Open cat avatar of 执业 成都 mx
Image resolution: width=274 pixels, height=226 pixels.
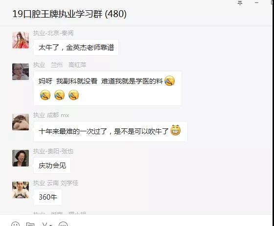[x=21, y=122]
